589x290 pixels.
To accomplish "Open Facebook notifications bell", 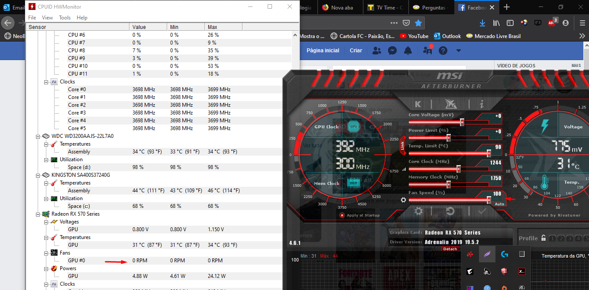I will (408, 51).
